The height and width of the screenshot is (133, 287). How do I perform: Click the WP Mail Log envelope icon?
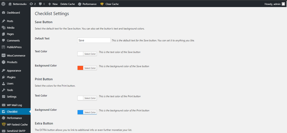point(4,105)
